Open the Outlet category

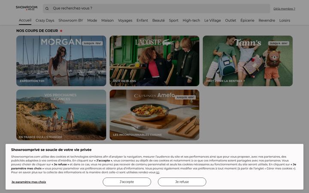[230, 21]
